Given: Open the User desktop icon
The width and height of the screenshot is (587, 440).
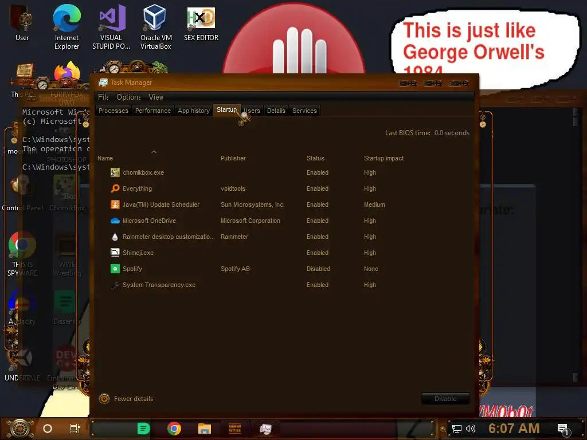Looking at the screenshot, I should [22, 23].
